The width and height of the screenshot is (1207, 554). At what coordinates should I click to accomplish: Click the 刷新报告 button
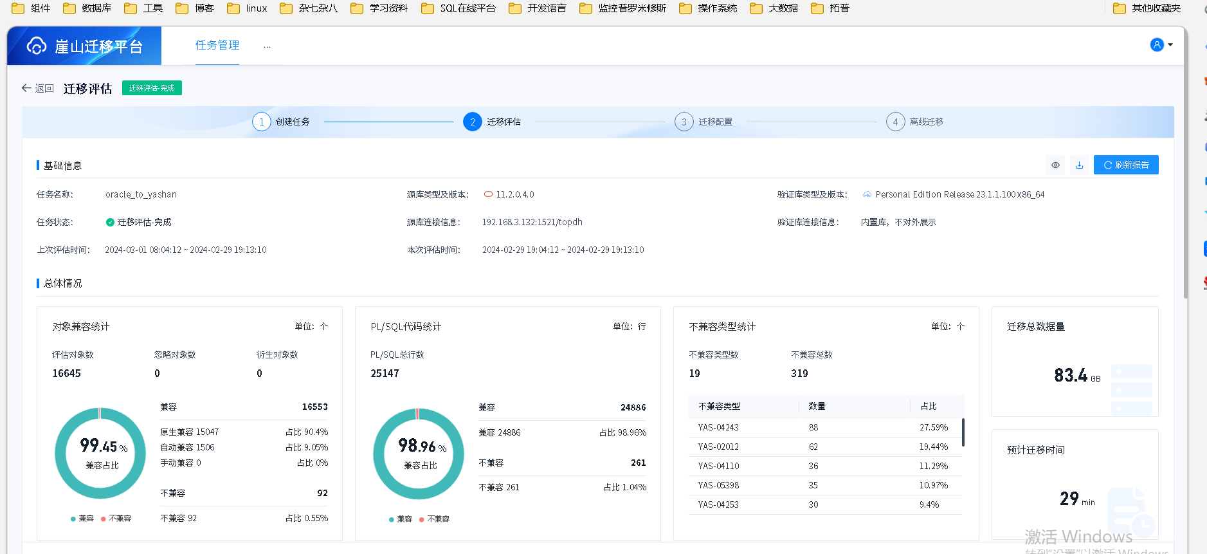click(x=1126, y=165)
